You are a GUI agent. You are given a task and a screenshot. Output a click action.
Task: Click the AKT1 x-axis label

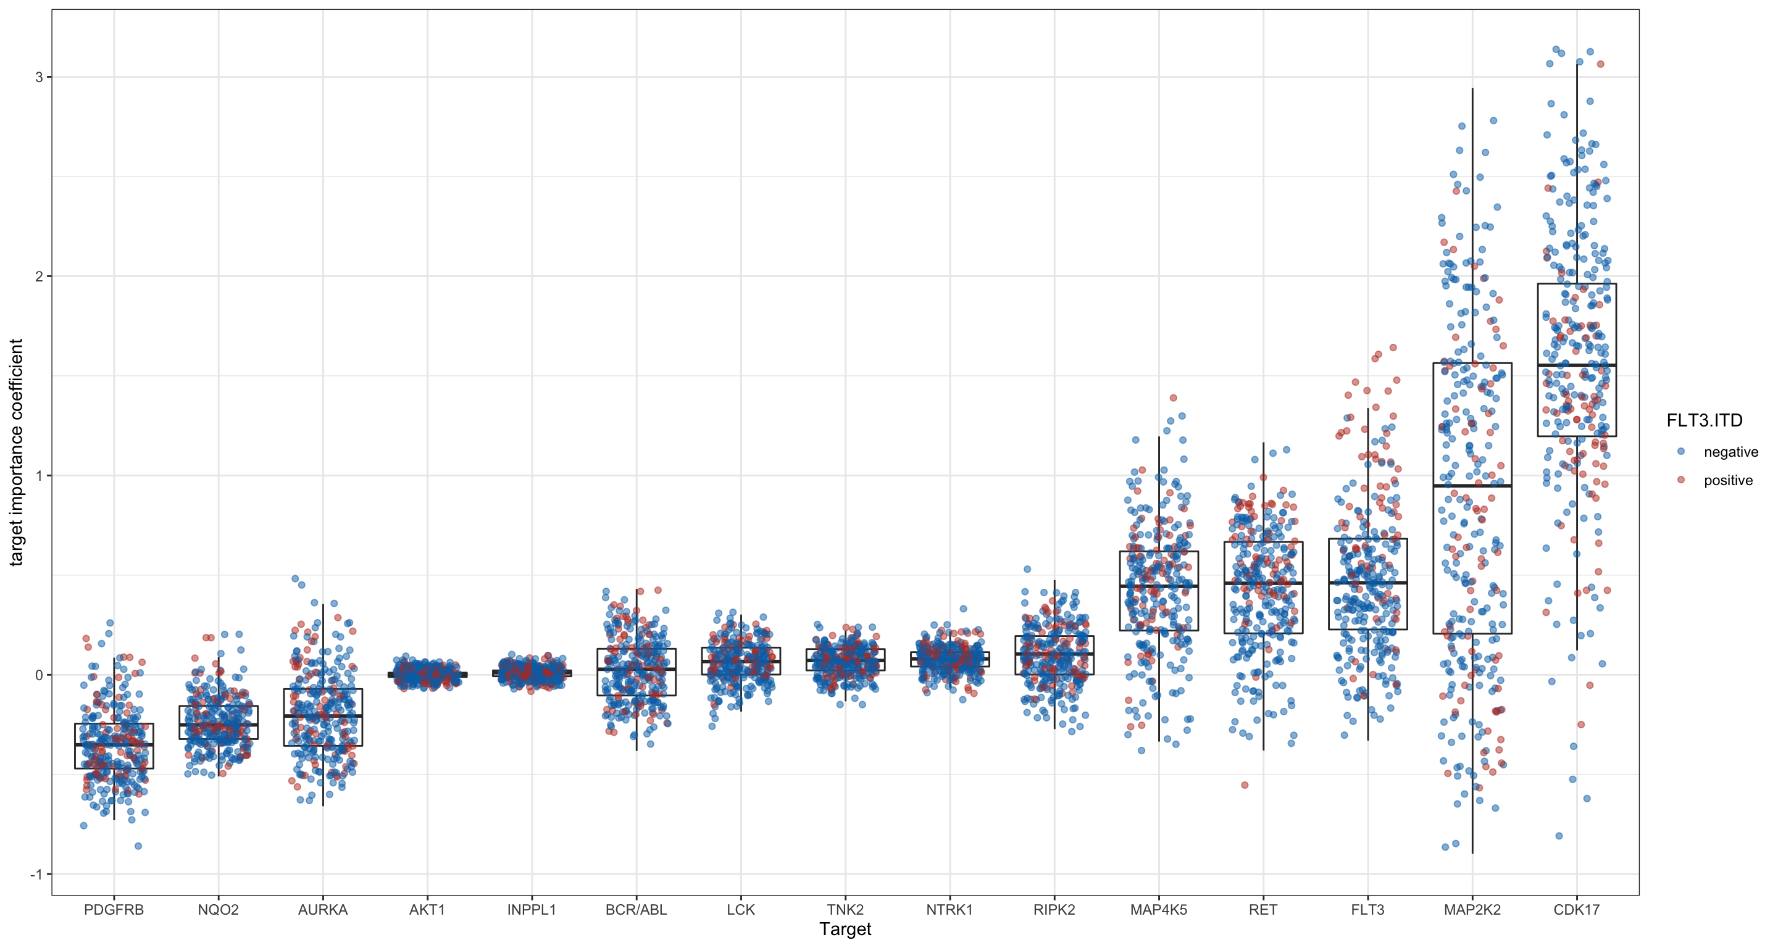pyautogui.click(x=427, y=909)
